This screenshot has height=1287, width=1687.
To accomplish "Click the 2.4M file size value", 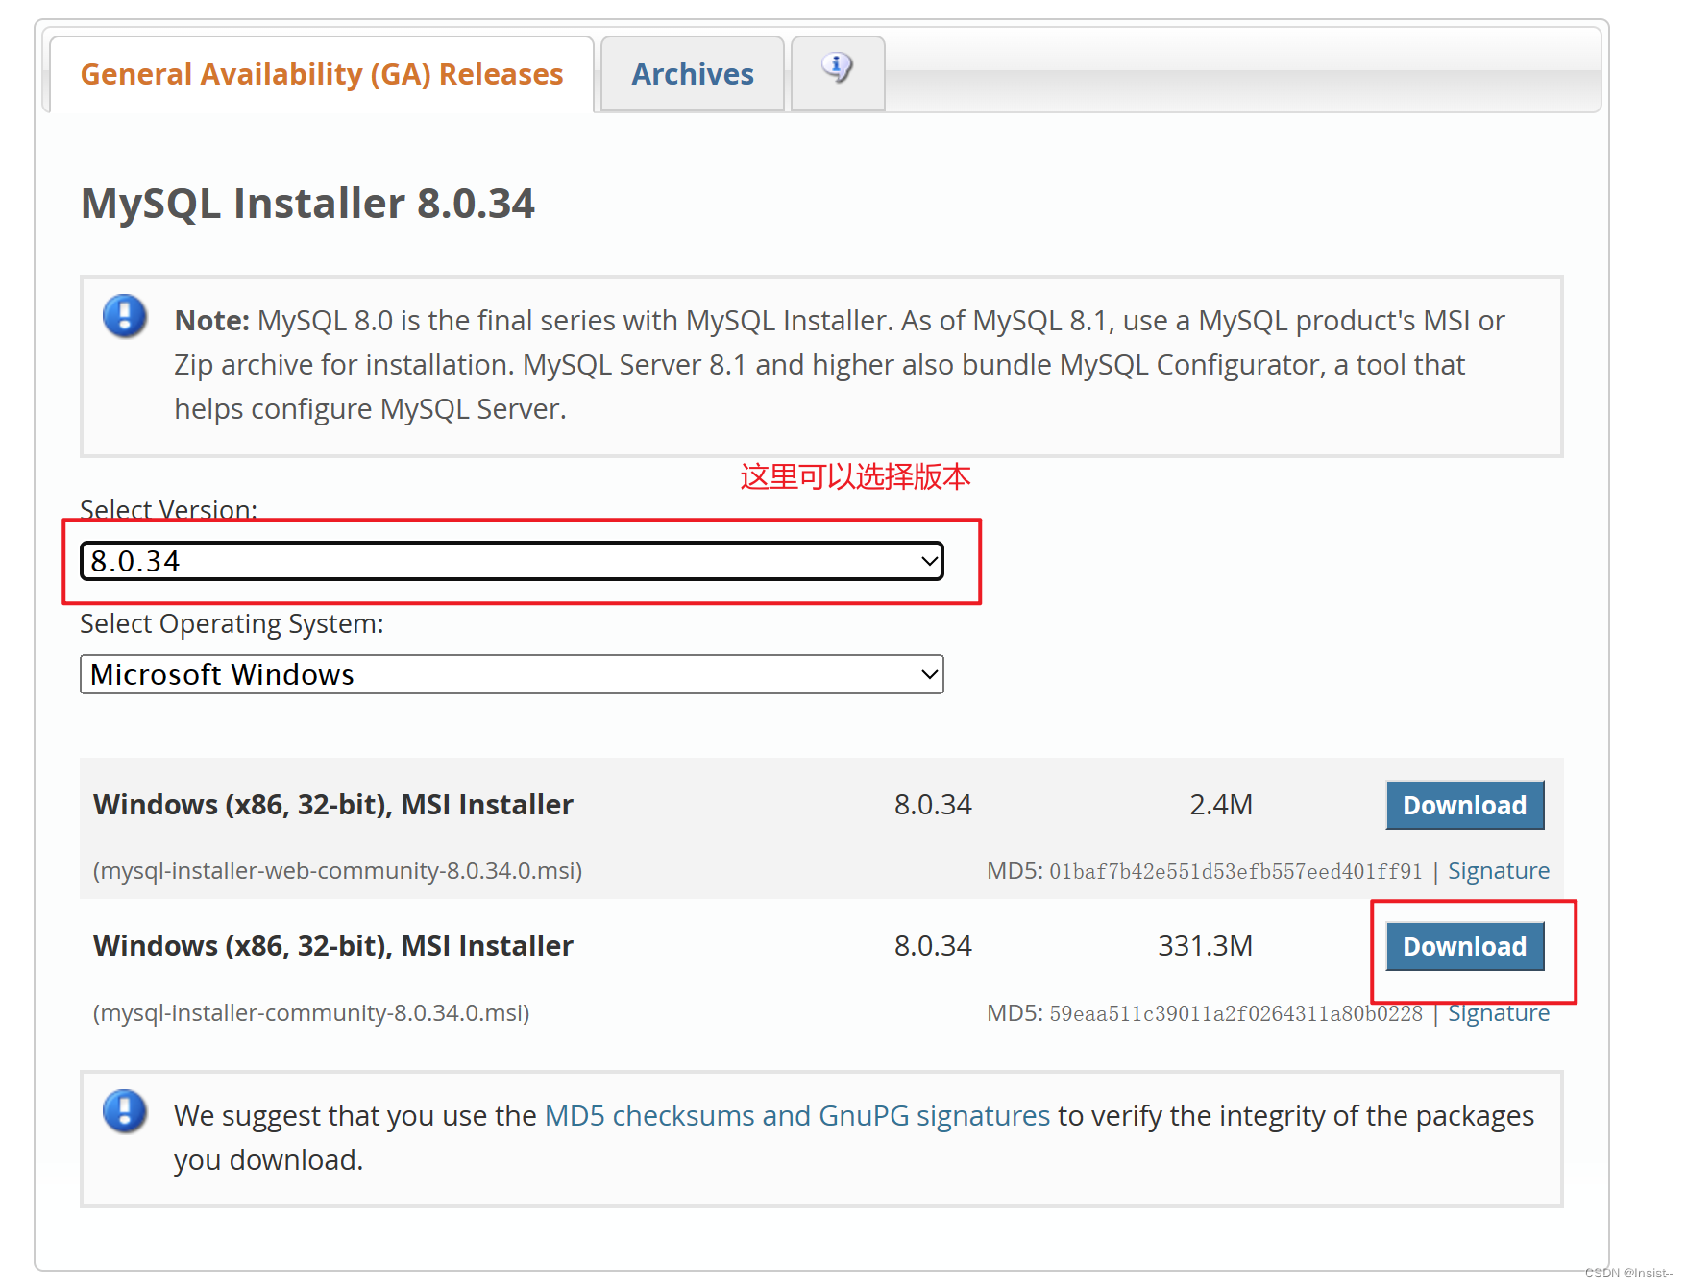I will pyautogui.click(x=1221, y=805).
